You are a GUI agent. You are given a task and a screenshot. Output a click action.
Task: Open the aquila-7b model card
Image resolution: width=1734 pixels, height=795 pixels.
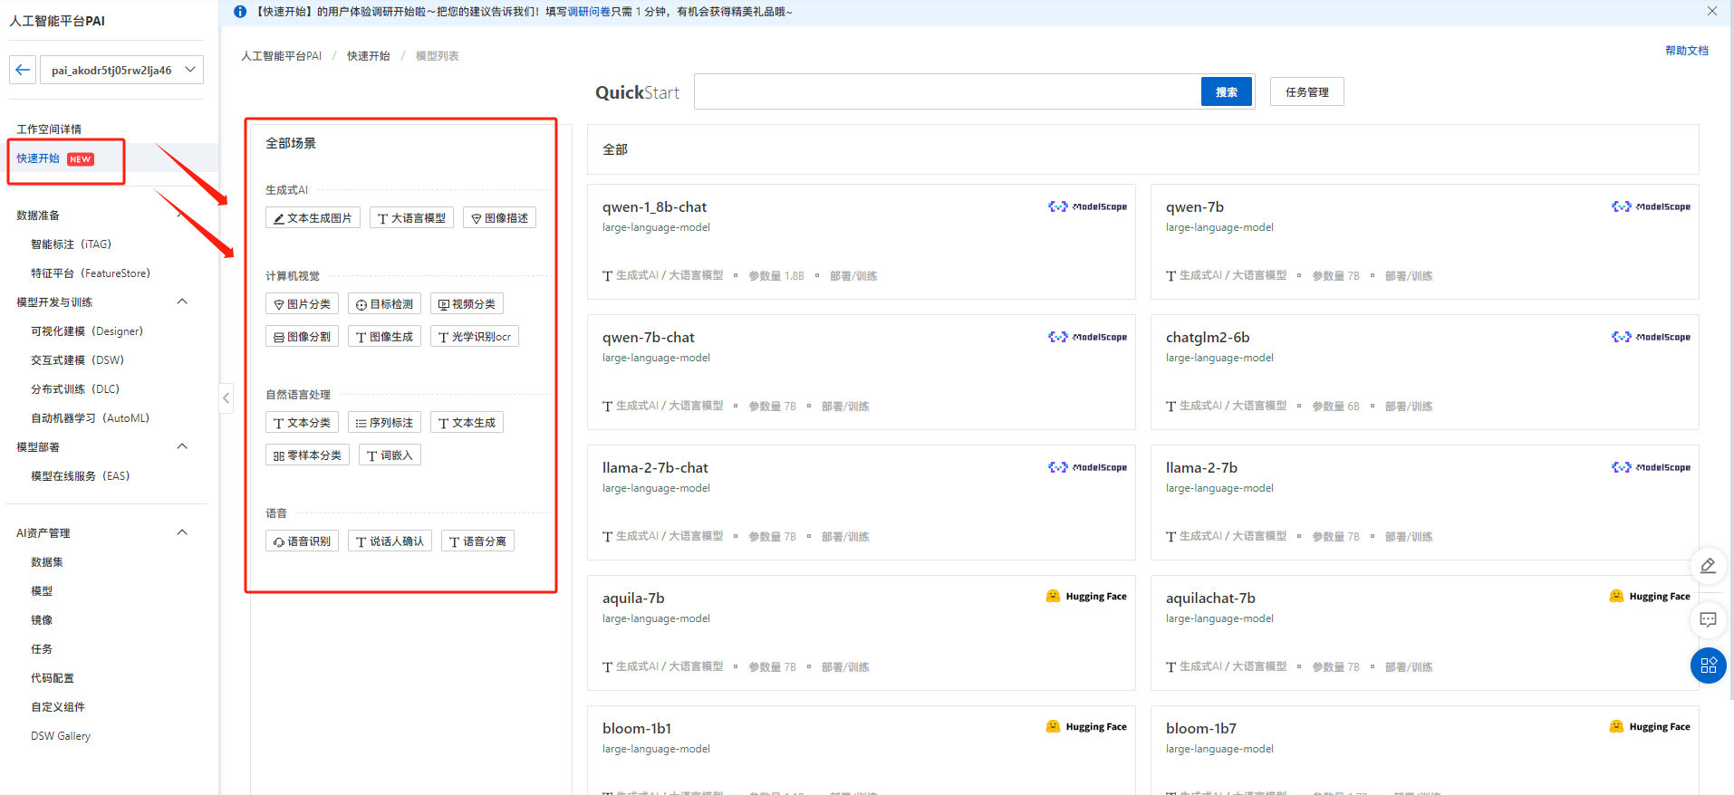point(861,633)
